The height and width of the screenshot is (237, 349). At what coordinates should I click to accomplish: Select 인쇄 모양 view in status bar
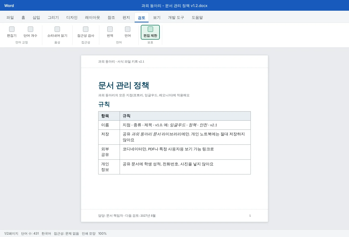pyautogui.click(x=89, y=234)
